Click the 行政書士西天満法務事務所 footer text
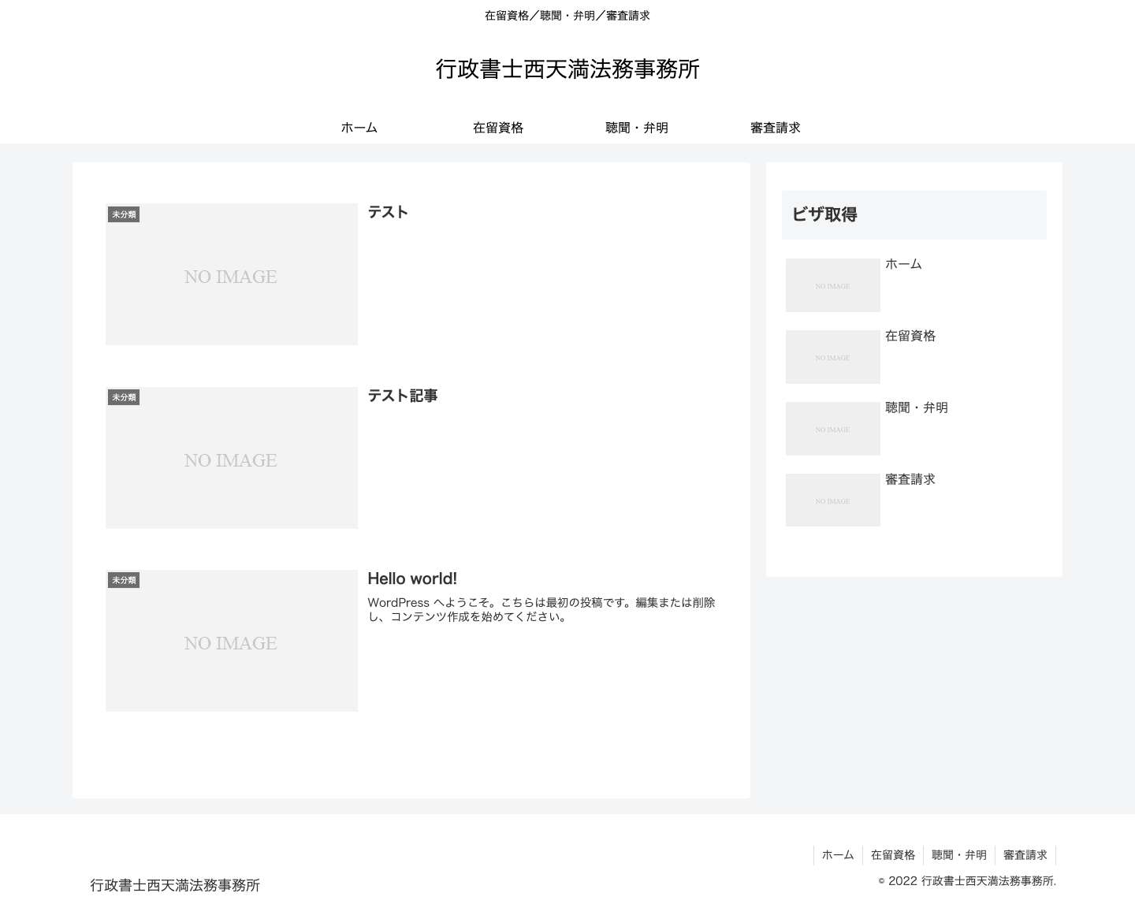This screenshot has width=1135, height=904. tap(175, 885)
